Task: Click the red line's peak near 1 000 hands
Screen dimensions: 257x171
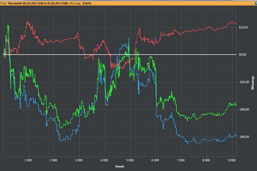Action: tap(28, 22)
